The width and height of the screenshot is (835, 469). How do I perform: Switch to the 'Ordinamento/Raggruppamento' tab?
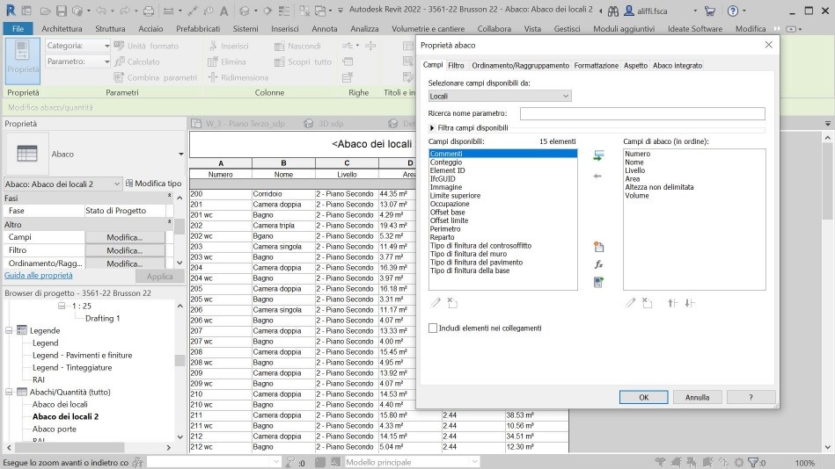[x=520, y=66]
